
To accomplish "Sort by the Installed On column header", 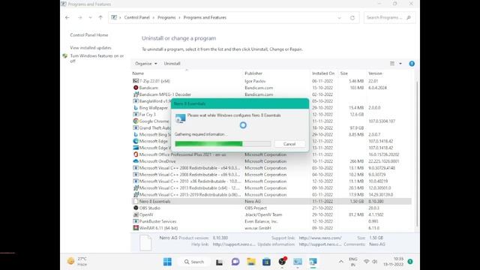I will coord(323,73).
